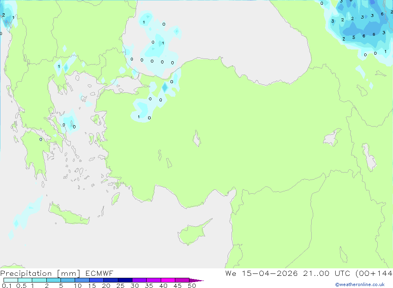This screenshot has height=288, width=393.
Task: Click the legend value '40'
Action: pos(163,286)
